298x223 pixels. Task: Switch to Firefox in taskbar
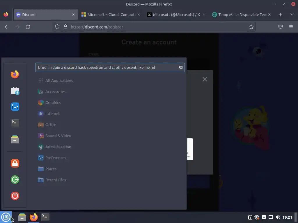coord(34,217)
